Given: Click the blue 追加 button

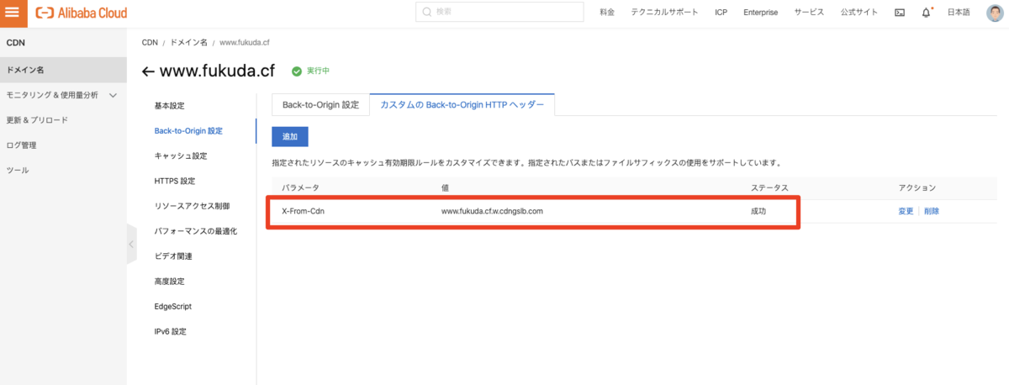Looking at the screenshot, I should [x=290, y=136].
